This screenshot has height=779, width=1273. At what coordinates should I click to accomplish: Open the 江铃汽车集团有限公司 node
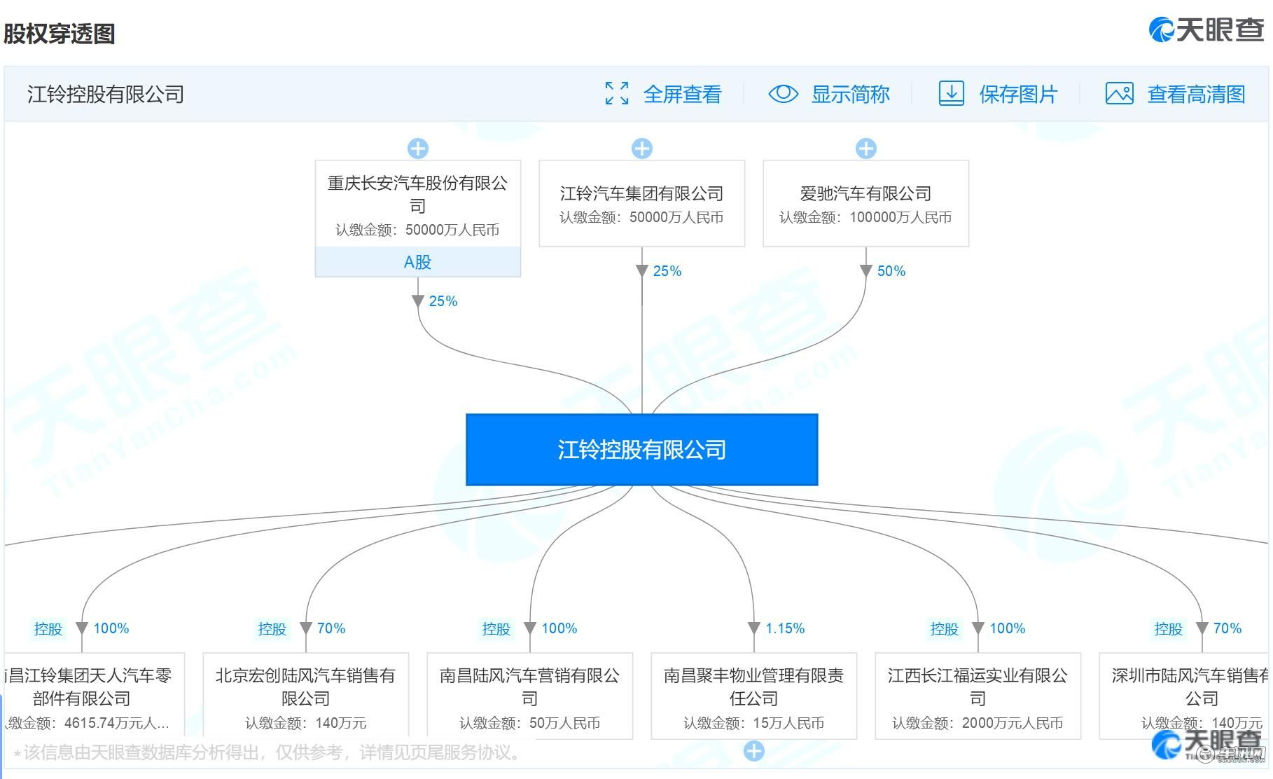pyautogui.click(x=642, y=203)
